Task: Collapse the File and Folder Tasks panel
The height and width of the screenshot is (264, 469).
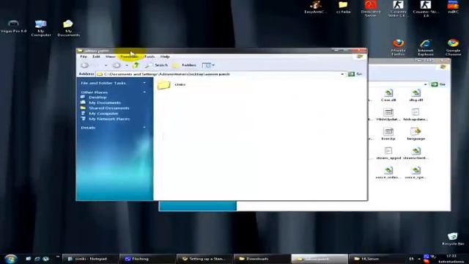Action: tap(144, 83)
